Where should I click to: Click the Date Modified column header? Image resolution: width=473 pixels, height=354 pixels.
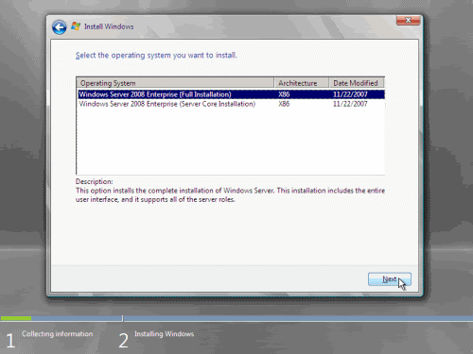[357, 83]
